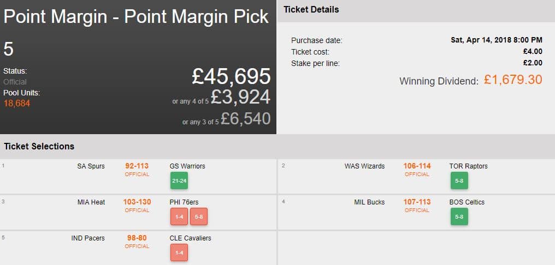
Task: Click the red 1-4 badge under CLE Cavaliers
Action: (x=179, y=252)
